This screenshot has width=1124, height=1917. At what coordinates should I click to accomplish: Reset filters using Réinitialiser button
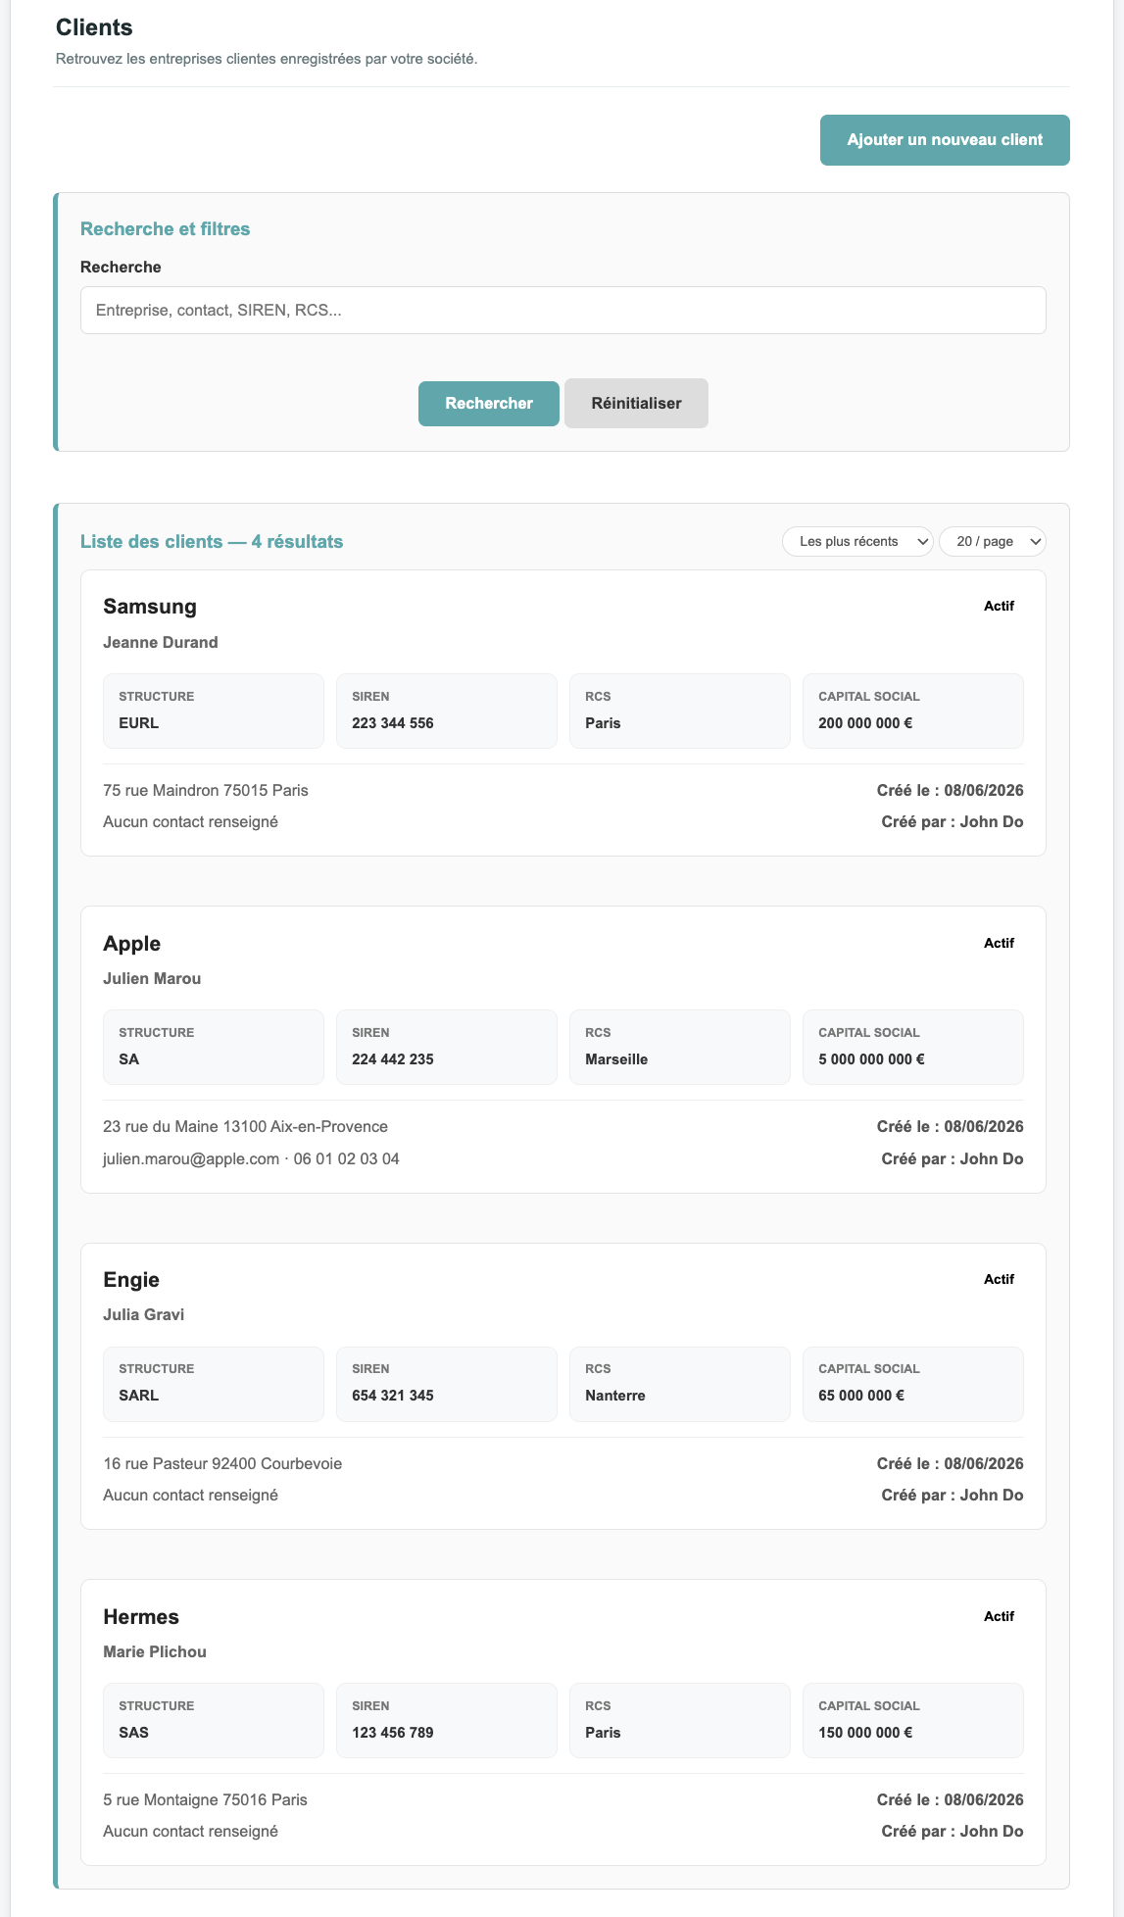[636, 404]
